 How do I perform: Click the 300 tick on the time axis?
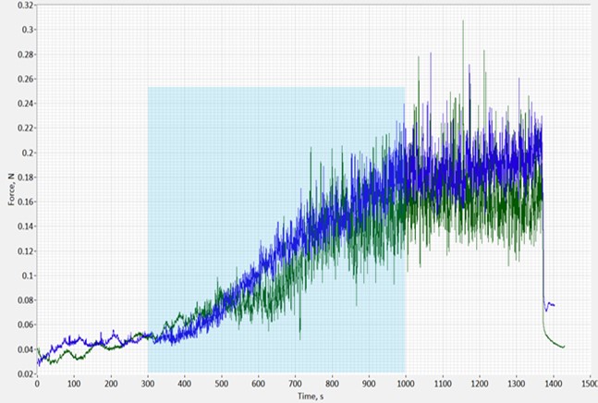[x=148, y=384]
